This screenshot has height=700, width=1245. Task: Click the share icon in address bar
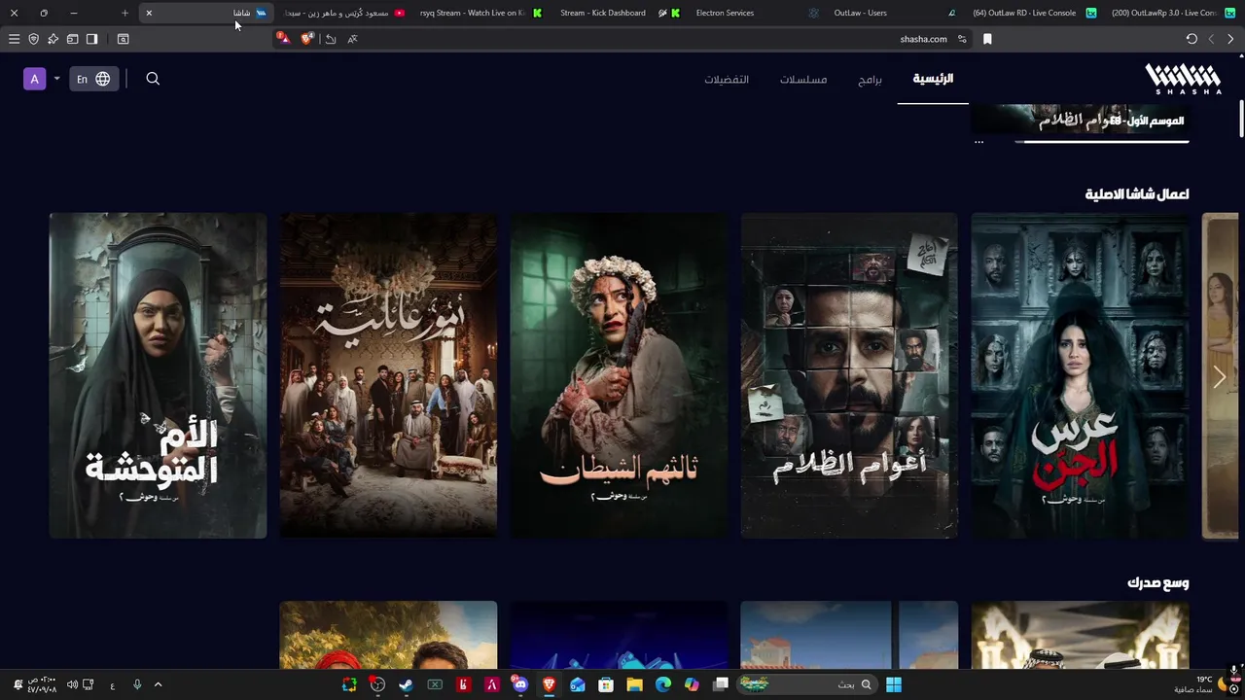pos(331,39)
